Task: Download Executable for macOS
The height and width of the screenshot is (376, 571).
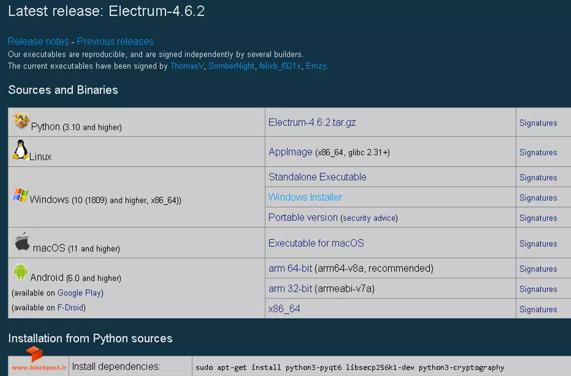Action: 316,243
